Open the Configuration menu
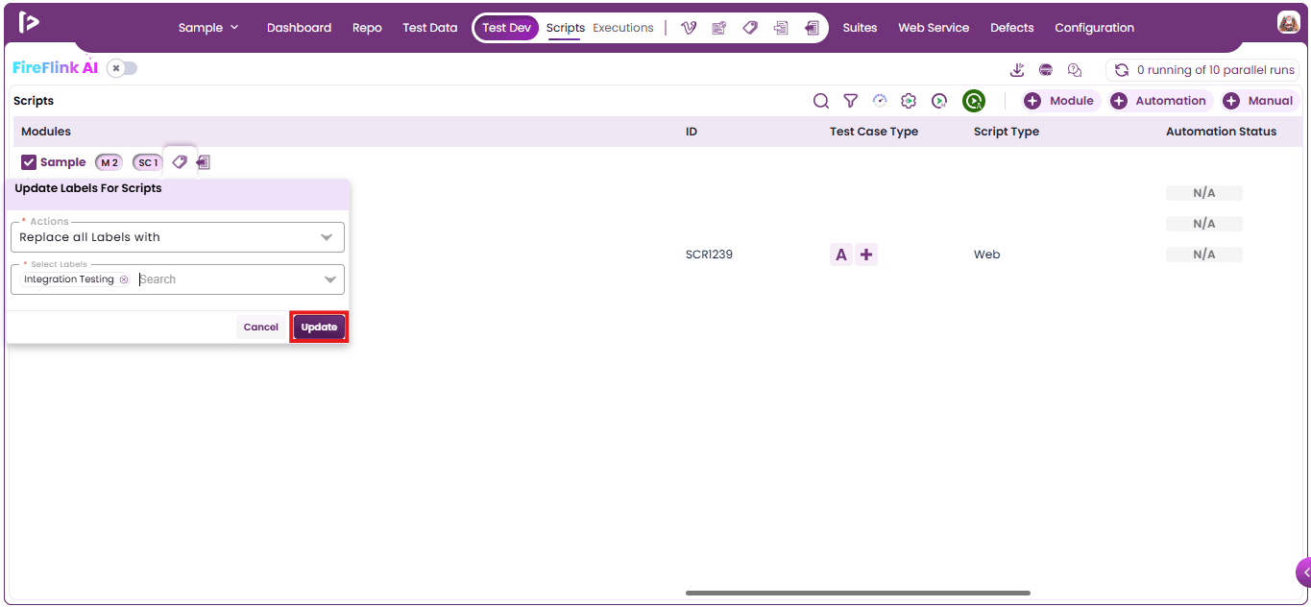 coord(1094,28)
